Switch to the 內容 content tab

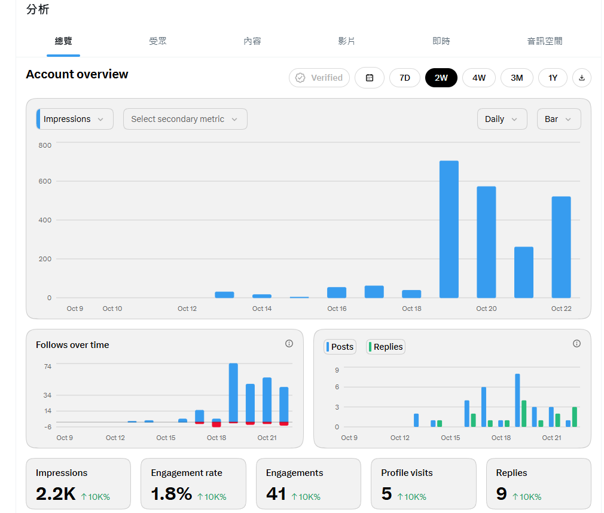click(252, 41)
